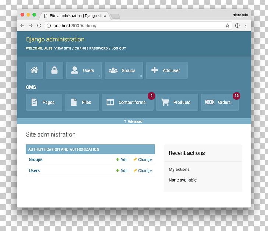Click the Recent actions heading

[187, 153]
